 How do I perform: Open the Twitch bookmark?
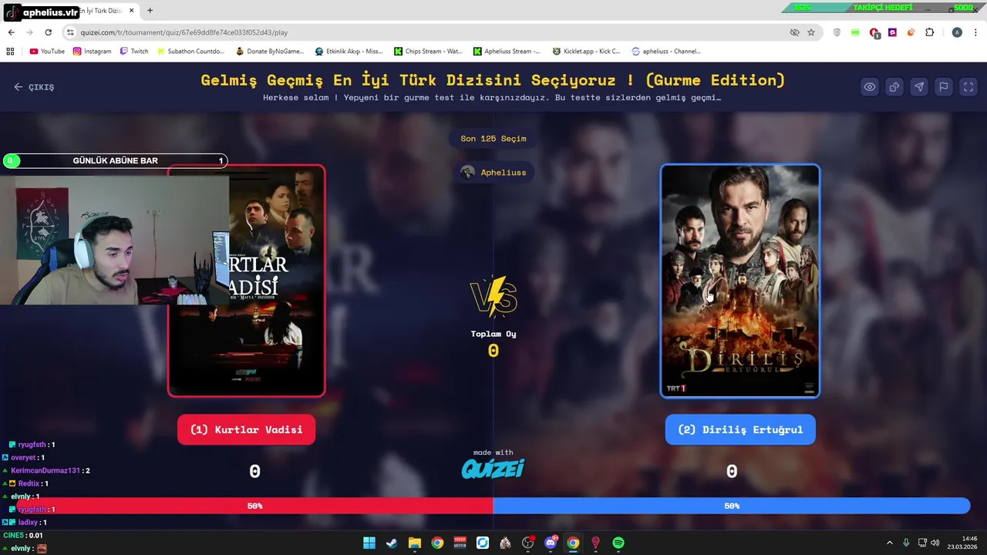tap(133, 52)
